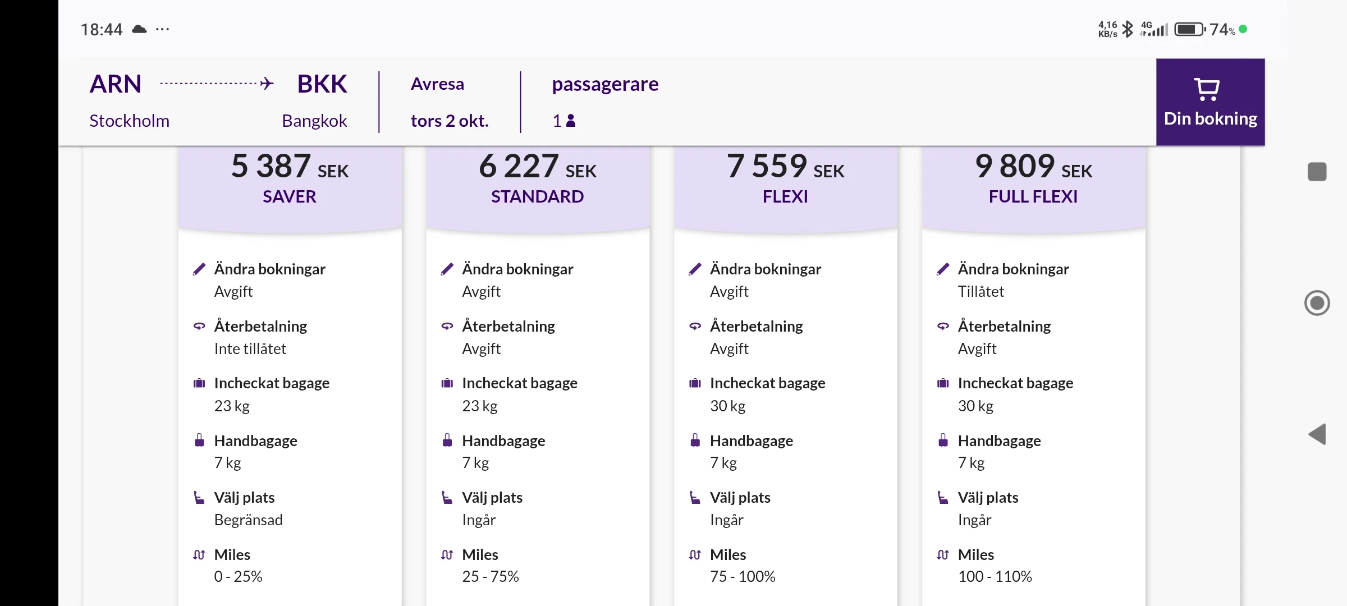This screenshot has width=1347, height=606.
Task: Select the seat icon beside Välj plats in Full Flexi
Action: point(942,498)
